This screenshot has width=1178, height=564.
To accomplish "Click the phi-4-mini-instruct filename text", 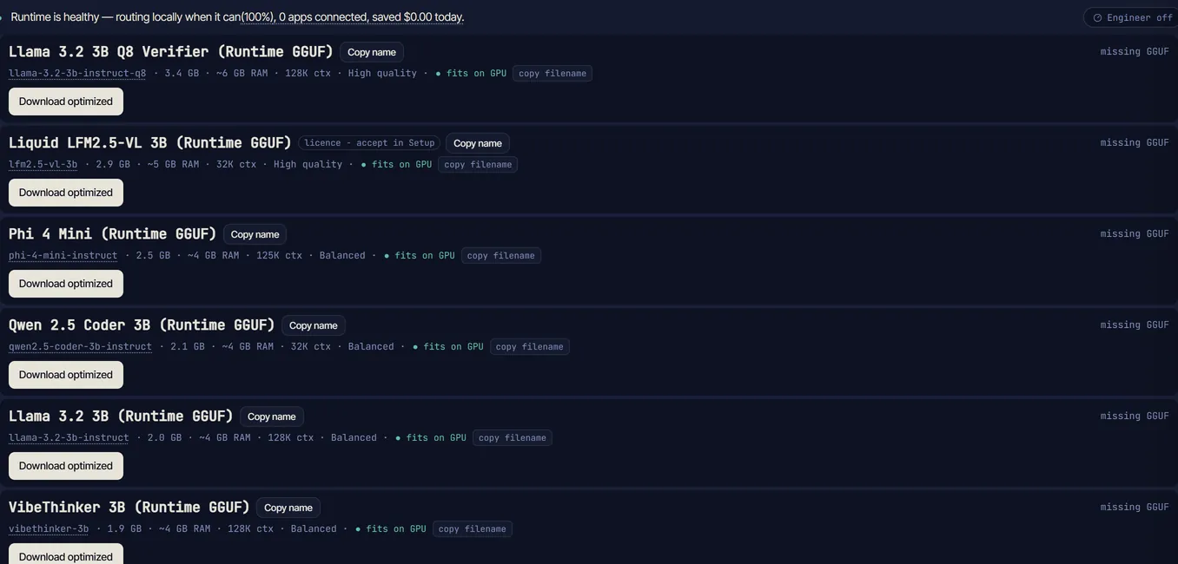I will click(x=63, y=256).
